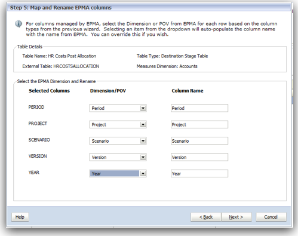The width and height of the screenshot is (298, 236).
Task: Click the info icon beside the instructions
Action: coord(19,24)
